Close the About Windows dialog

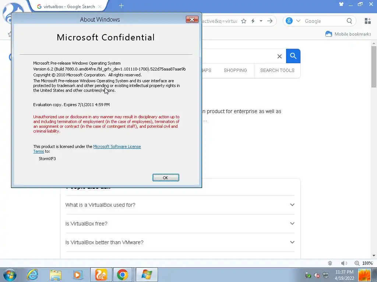coord(192,19)
